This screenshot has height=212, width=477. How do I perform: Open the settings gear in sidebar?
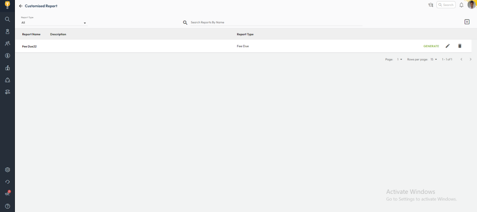(x=7, y=170)
